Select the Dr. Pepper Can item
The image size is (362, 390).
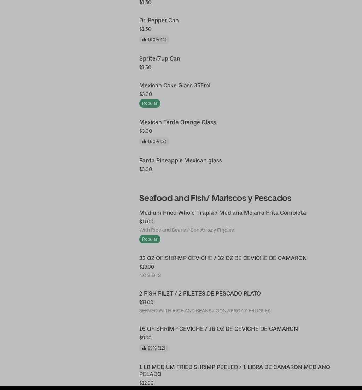click(x=159, y=20)
